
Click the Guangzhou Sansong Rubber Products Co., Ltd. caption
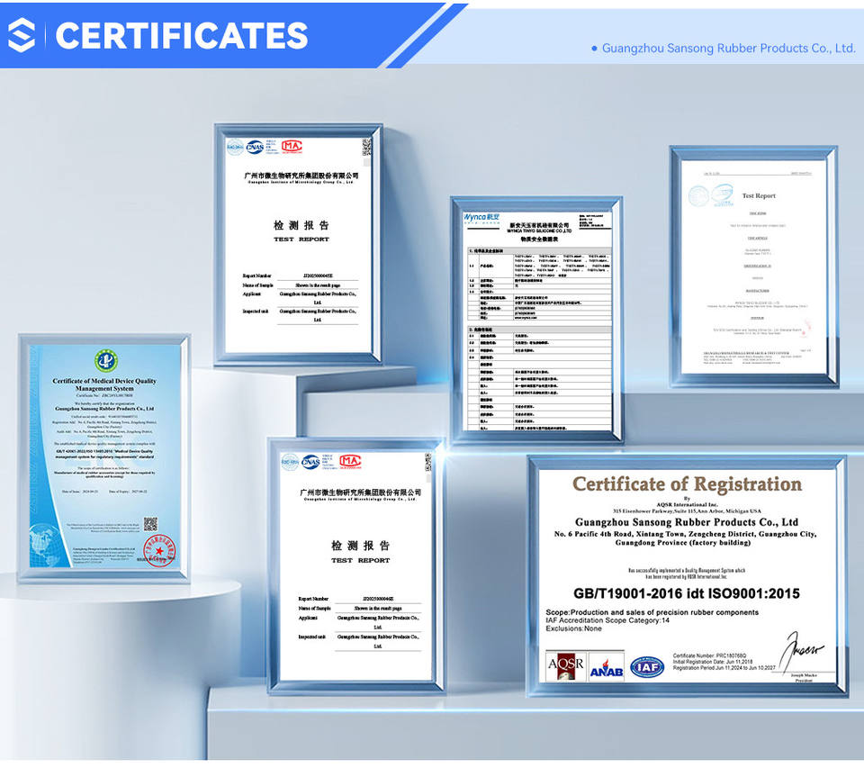(728, 48)
